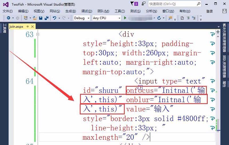Open the 文件(F) menu
The width and height of the screenshot is (229, 145).
tap(8, 11)
